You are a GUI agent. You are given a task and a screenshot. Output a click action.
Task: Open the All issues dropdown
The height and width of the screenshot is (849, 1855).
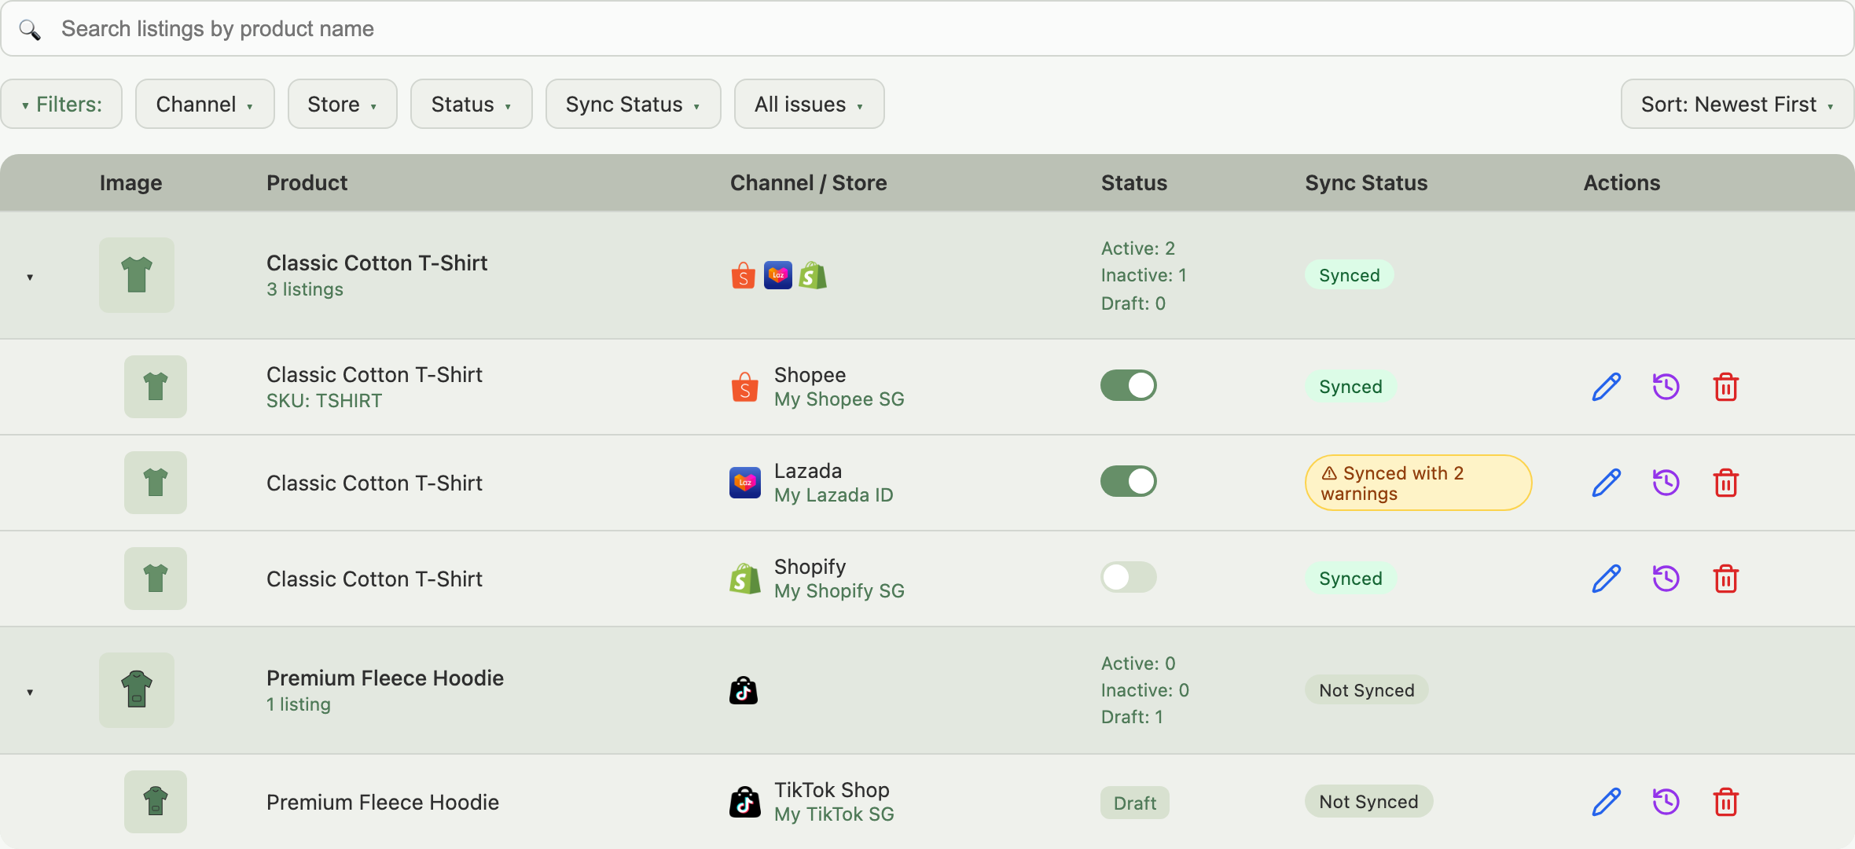click(x=810, y=104)
